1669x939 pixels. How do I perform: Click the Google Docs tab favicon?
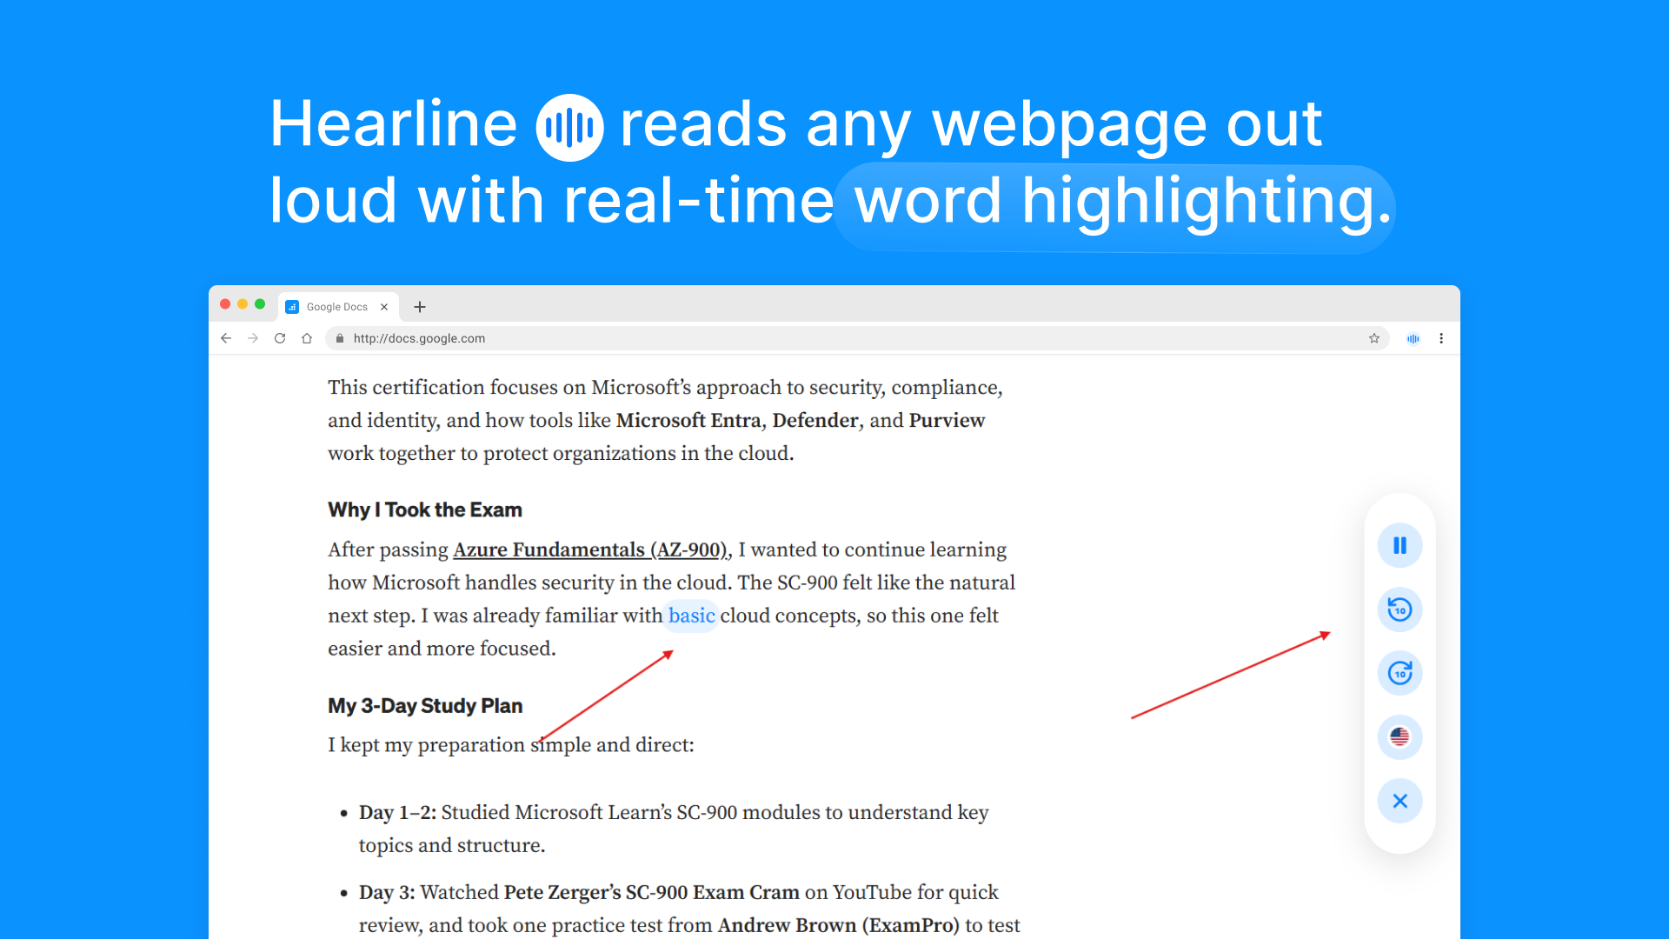click(292, 307)
